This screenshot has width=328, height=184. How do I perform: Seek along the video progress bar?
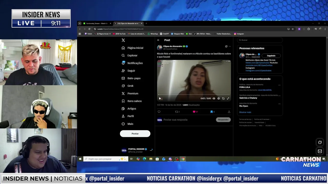[x=194, y=95]
